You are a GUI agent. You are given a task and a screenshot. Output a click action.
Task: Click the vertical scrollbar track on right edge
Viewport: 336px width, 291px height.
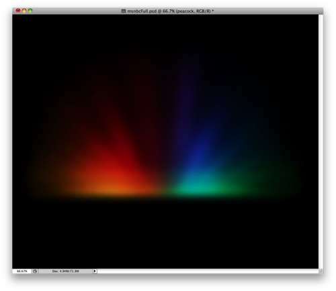[321, 141]
